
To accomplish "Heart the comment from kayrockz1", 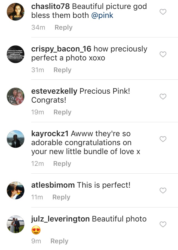I will pyautogui.click(x=163, y=139).
